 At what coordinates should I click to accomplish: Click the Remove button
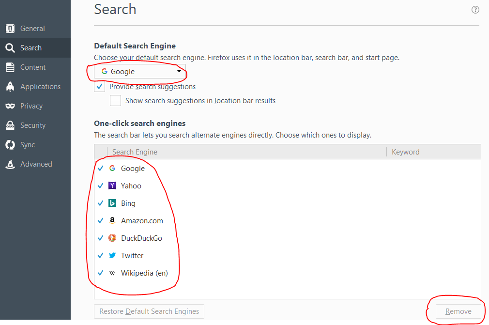point(458,311)
